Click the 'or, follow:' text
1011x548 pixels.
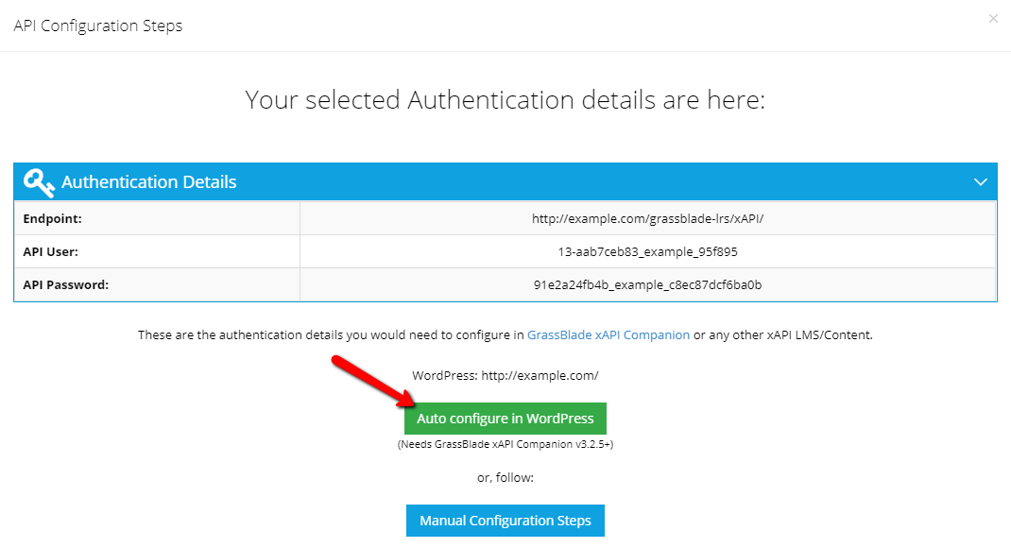coord(505,478)
